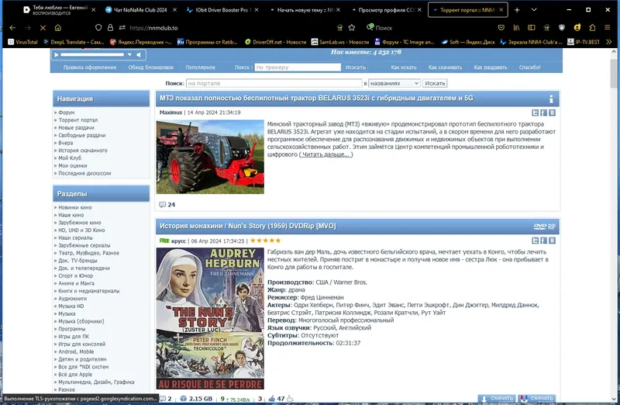Image resolution: width=620 pixels, height=405 pixels.
Task: Open Правила оформления in site menu
Action: point(90,67)
